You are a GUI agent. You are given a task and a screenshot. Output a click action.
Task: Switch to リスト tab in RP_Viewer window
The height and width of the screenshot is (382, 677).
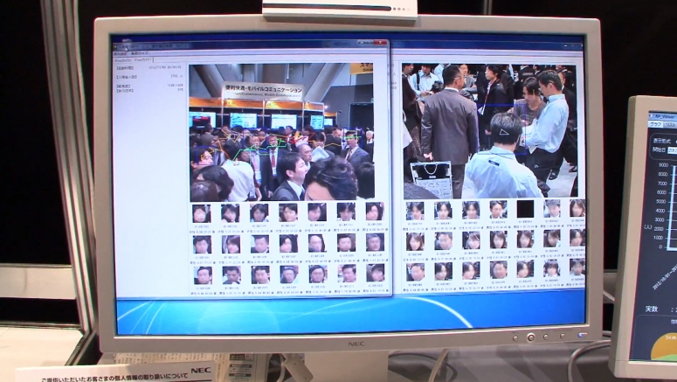coord(670,125)
